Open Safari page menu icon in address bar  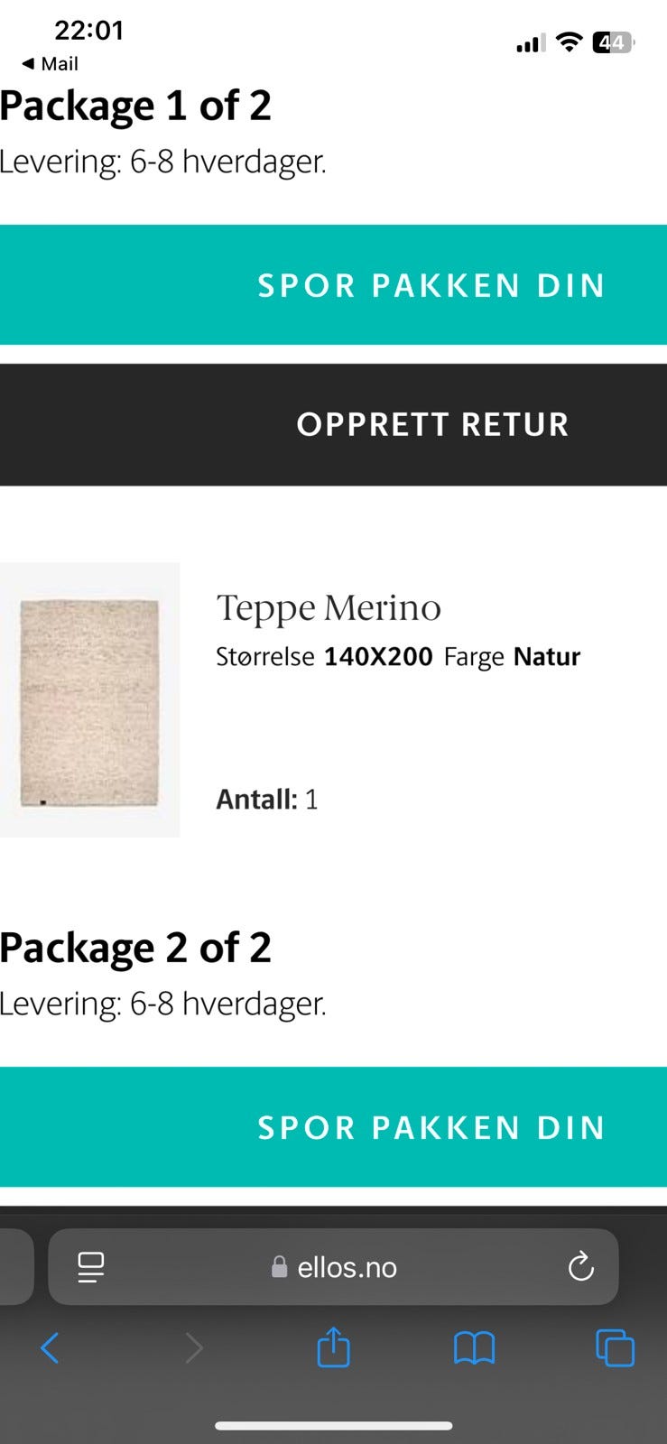(91, 1267)
